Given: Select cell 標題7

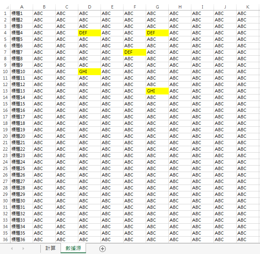Looking at the screenshot, I should point(21,52).
